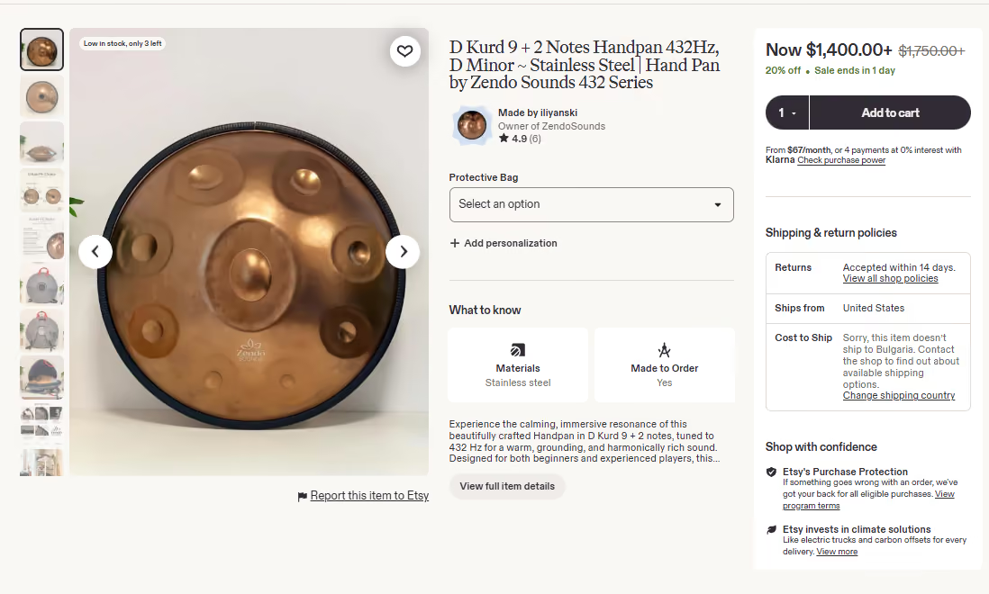The height and width of the screenshot is (594, 989).
Task: Click the Materials stainless steel card
Action: coord(518,364)
